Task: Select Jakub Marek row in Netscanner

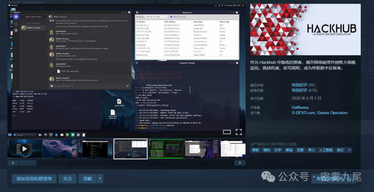Action: pyautogui.click(x=187, y=25)
